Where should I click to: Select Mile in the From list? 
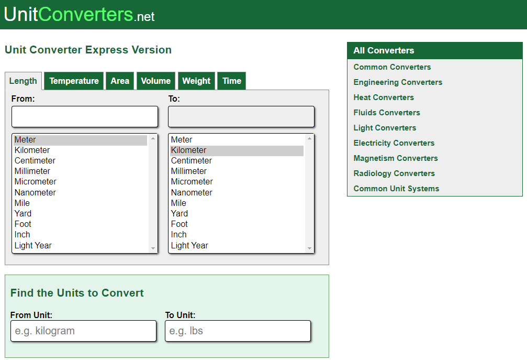80,203
